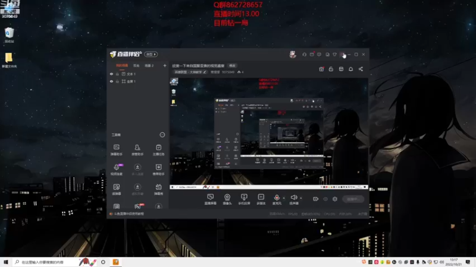This screenshot has width=476, height=267.
Task: Add a new scene with plus icon
Action: (x=165, y=65)
